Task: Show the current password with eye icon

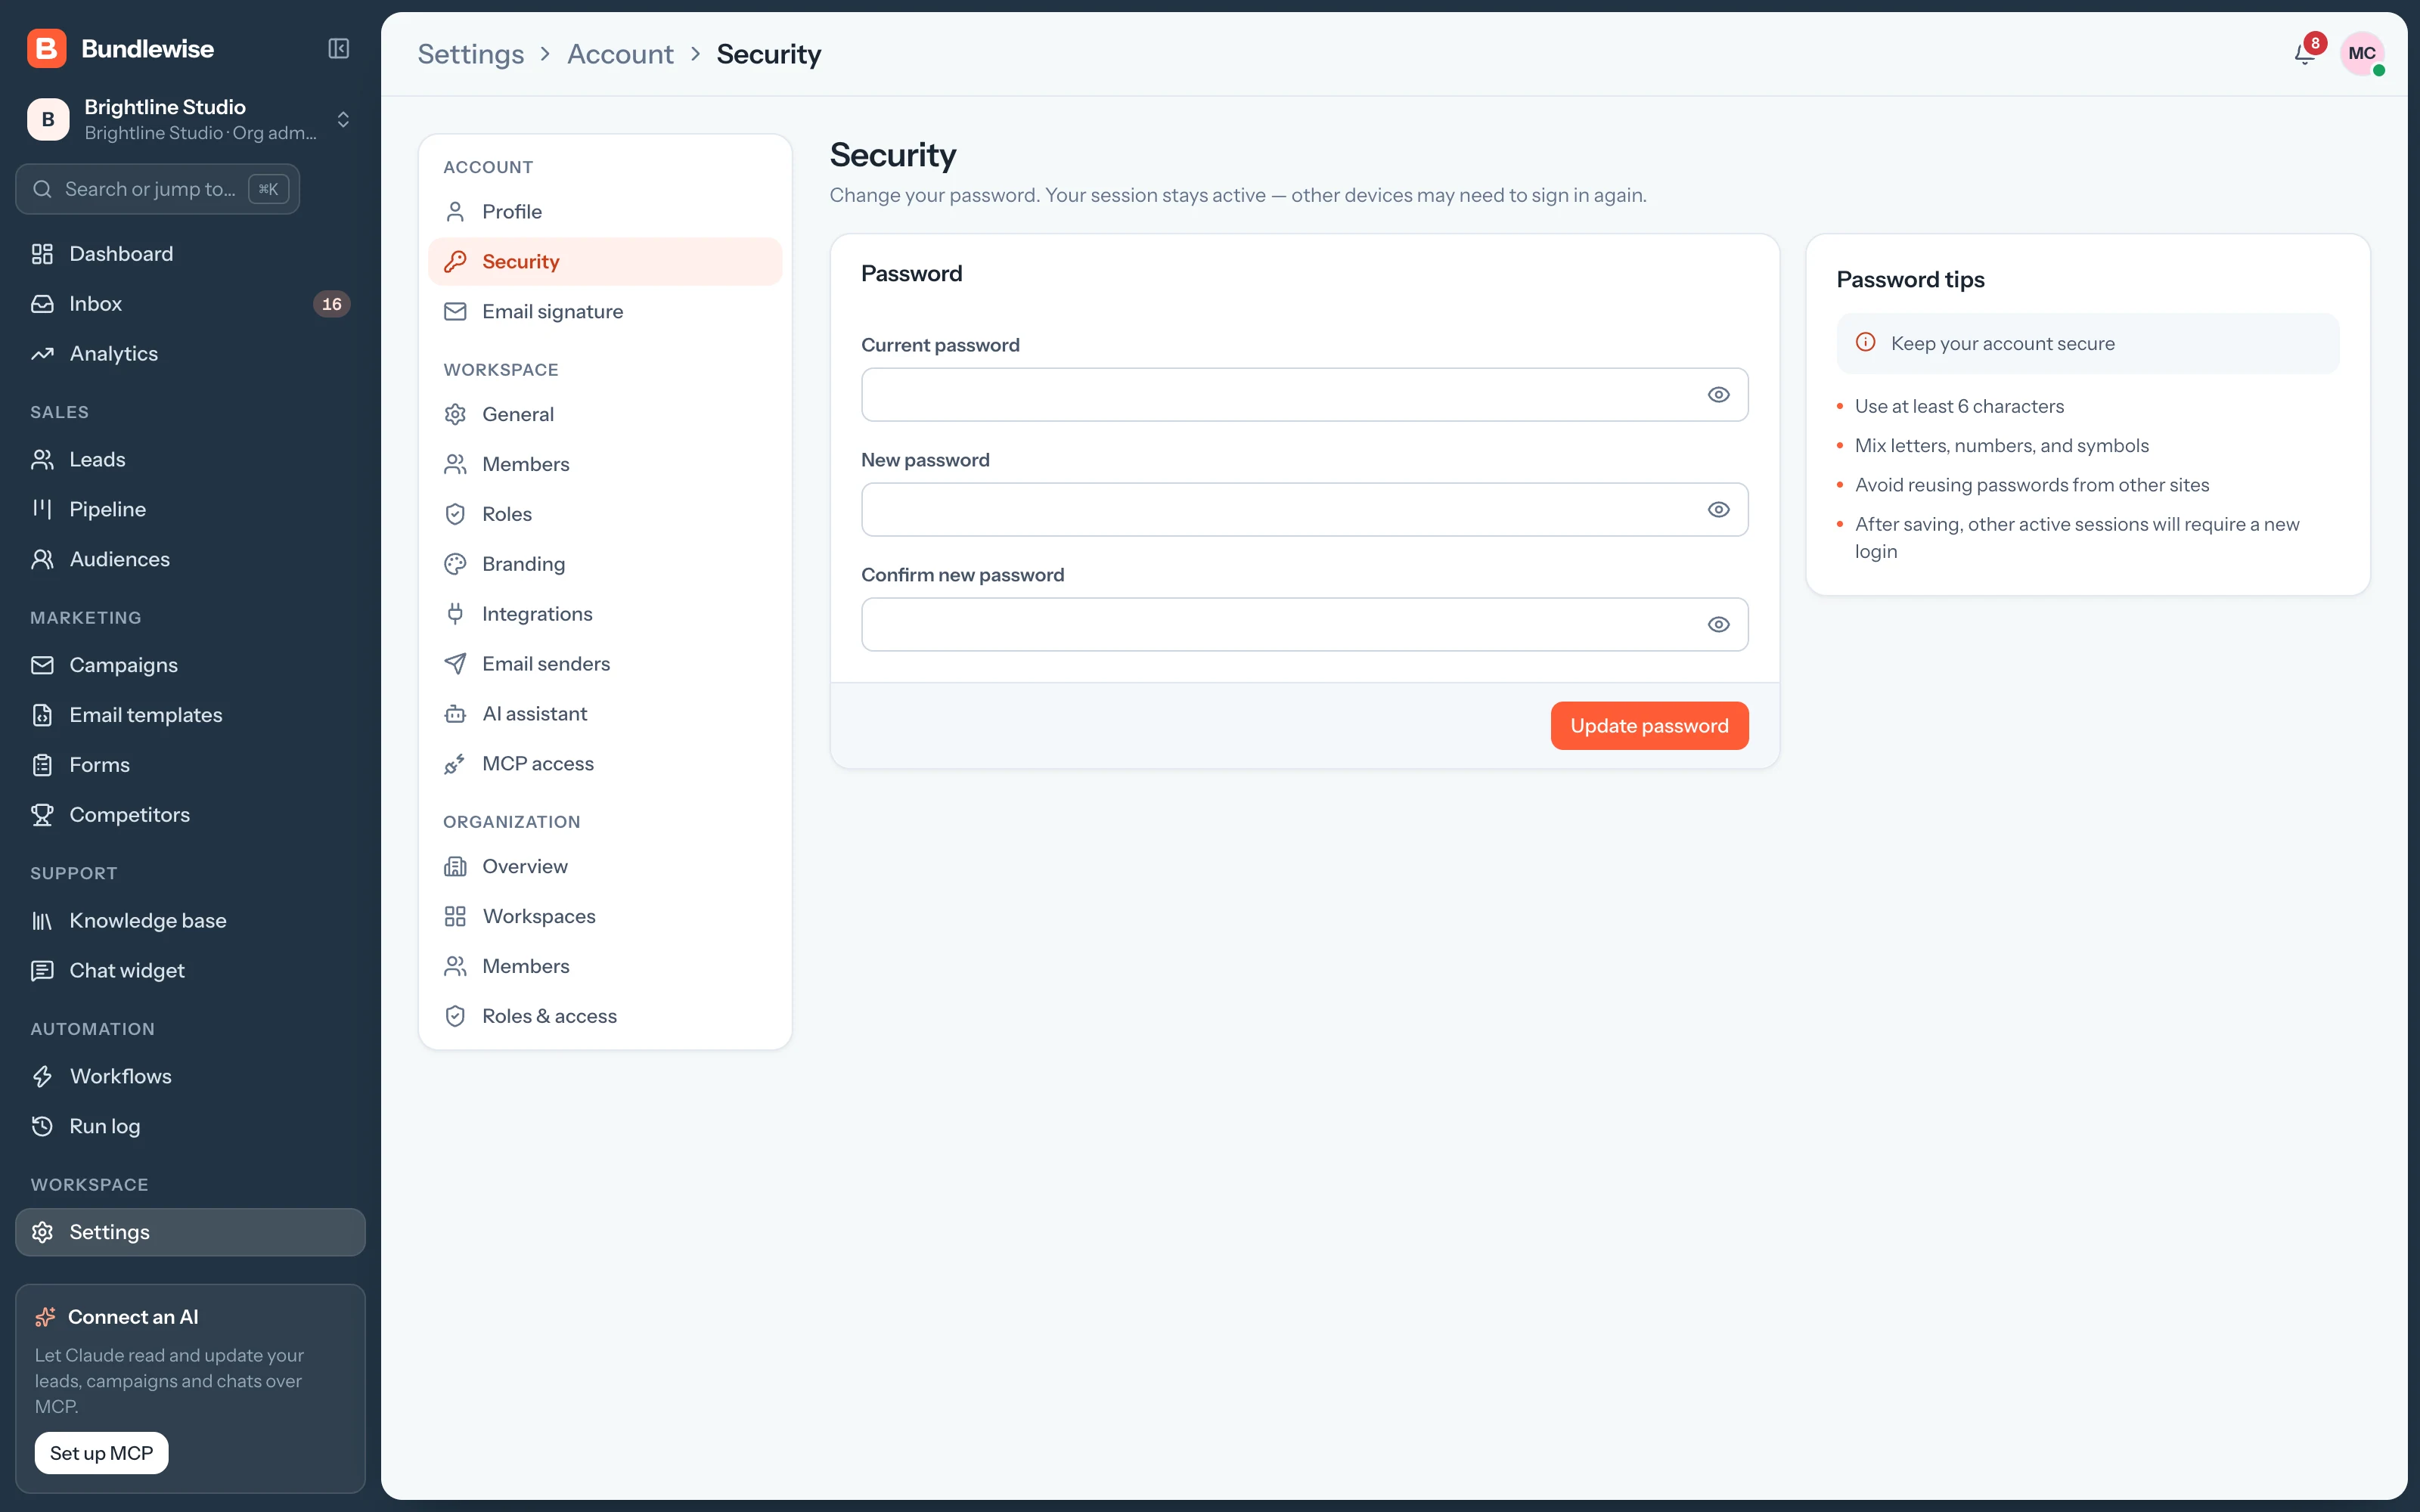Action: (1718, 395)
